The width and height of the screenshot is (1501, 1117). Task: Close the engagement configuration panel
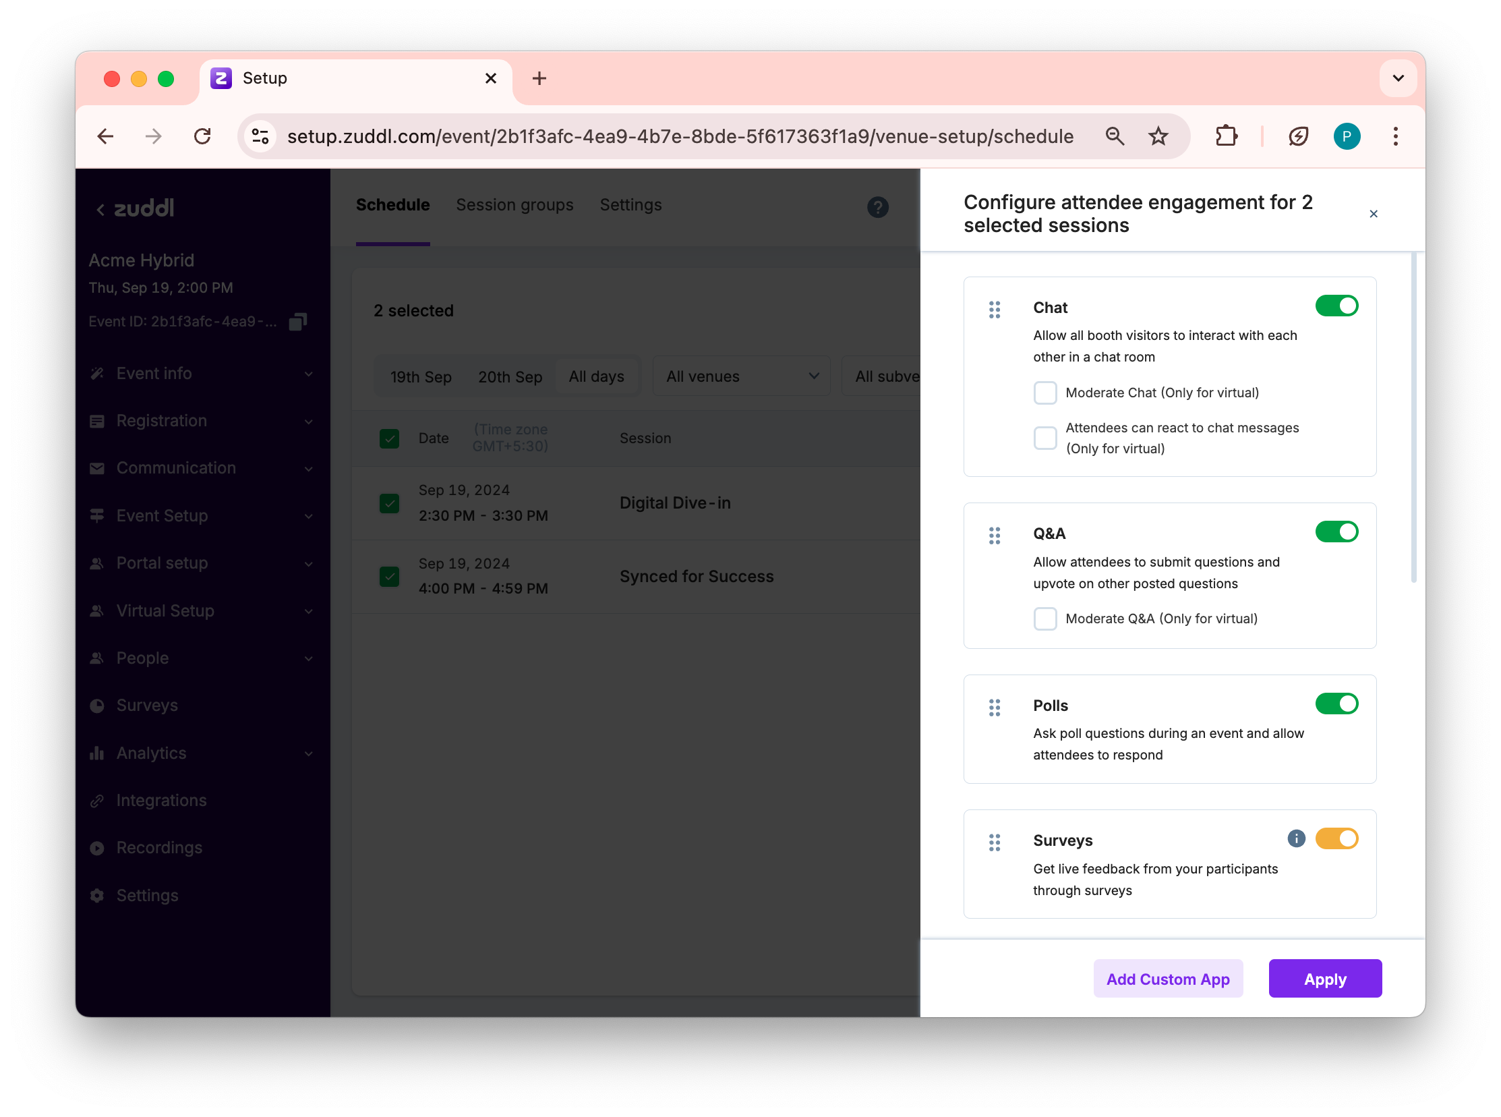(1373, 214)
